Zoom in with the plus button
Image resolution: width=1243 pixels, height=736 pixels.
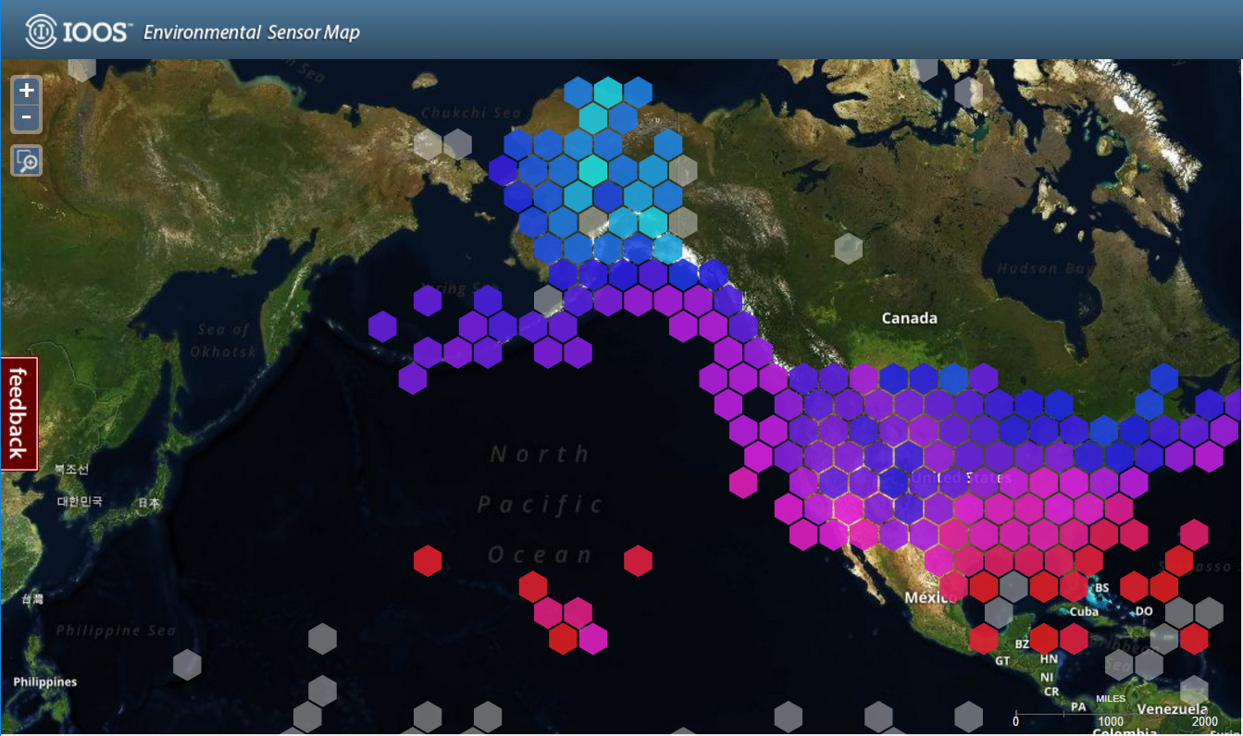pos(27,91)
